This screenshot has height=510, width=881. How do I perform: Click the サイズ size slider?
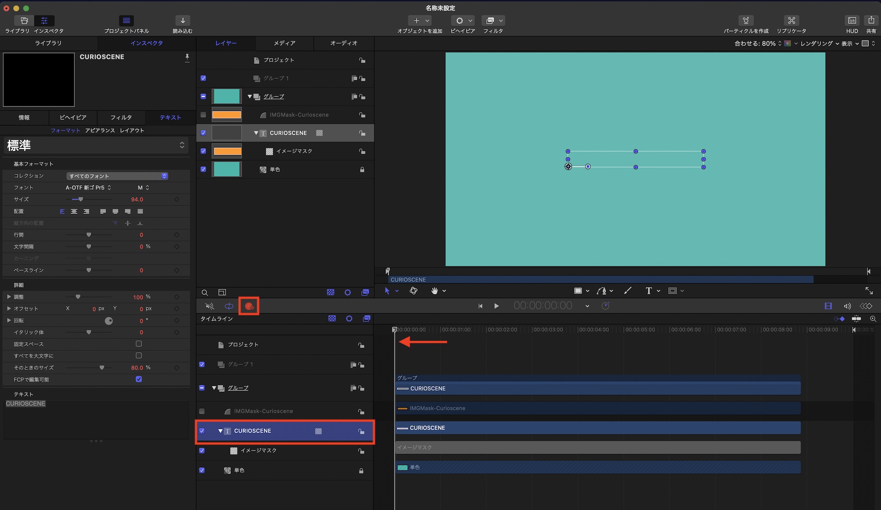pyautogui.click(x=81, y=200)
